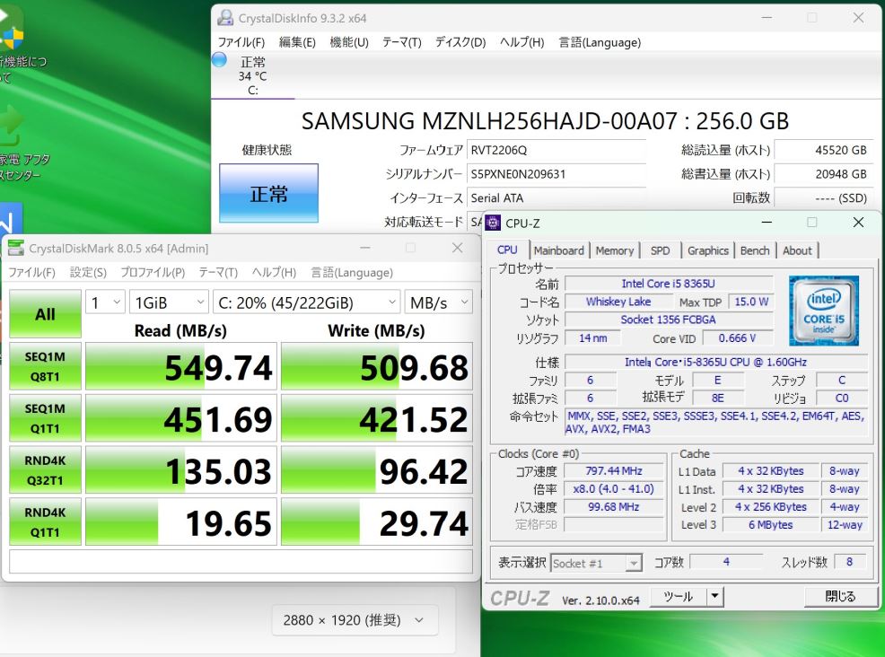Open the test size dropdown showing 1GiB

coord(169,303)
